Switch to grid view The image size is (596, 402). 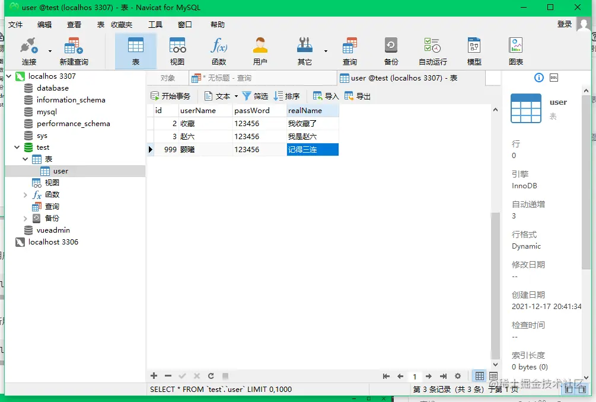pyautogui.click(x=480, y=376)
